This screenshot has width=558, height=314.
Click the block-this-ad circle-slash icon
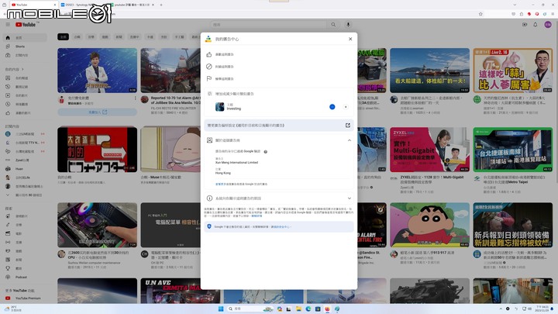pyautogui.click(x=209, y=67)
